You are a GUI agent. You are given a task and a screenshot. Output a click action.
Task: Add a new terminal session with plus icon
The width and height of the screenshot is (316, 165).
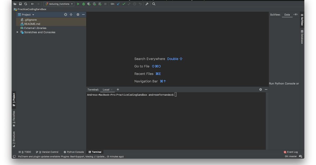pyautogui.click(x=117, y=89)
